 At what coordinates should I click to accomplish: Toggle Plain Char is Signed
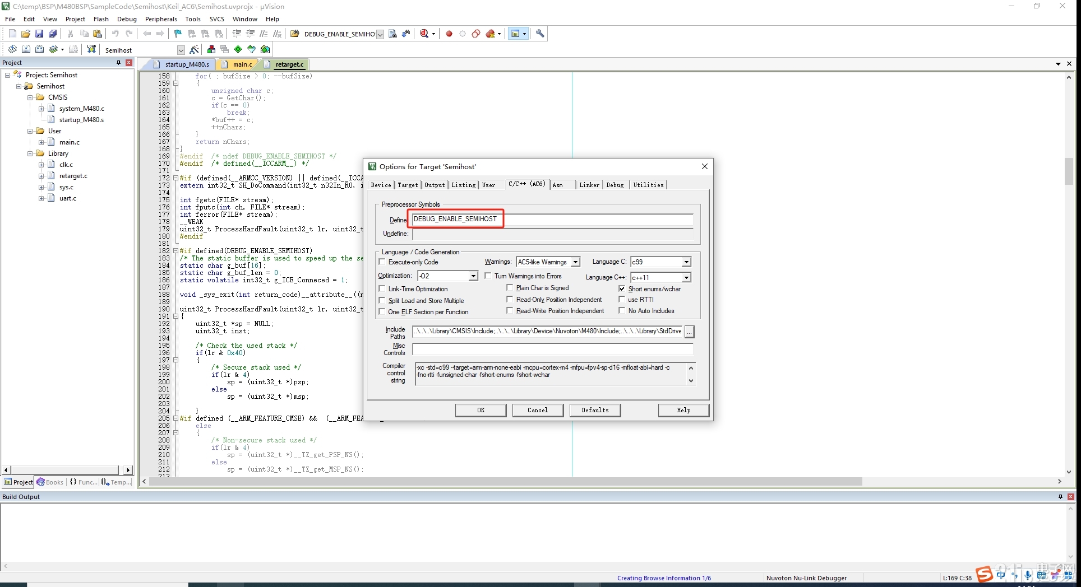[x=510, y=287]
